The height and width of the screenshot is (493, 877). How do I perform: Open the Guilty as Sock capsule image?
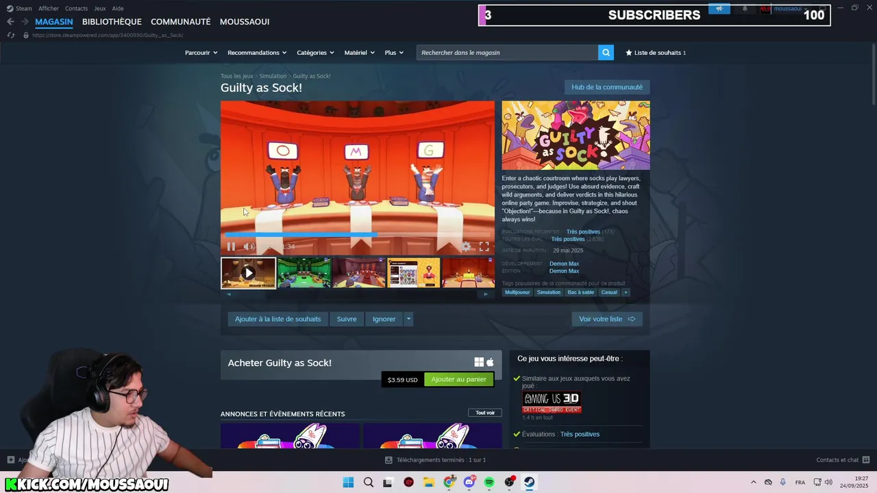(576, 136)
